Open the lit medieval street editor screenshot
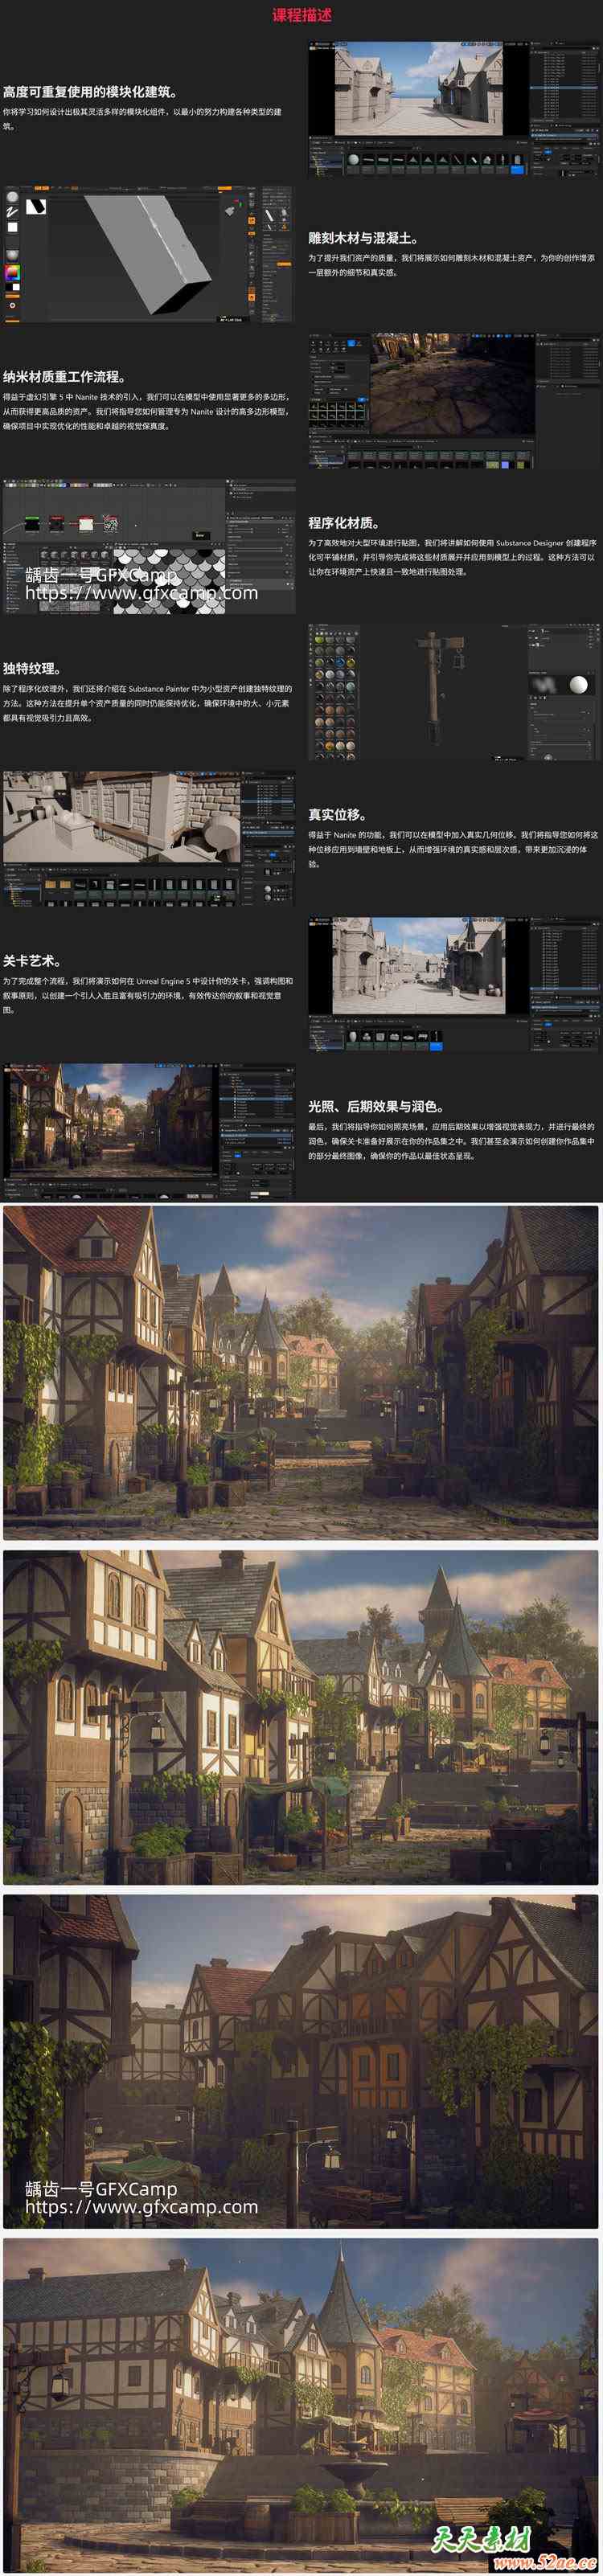 148,1130
